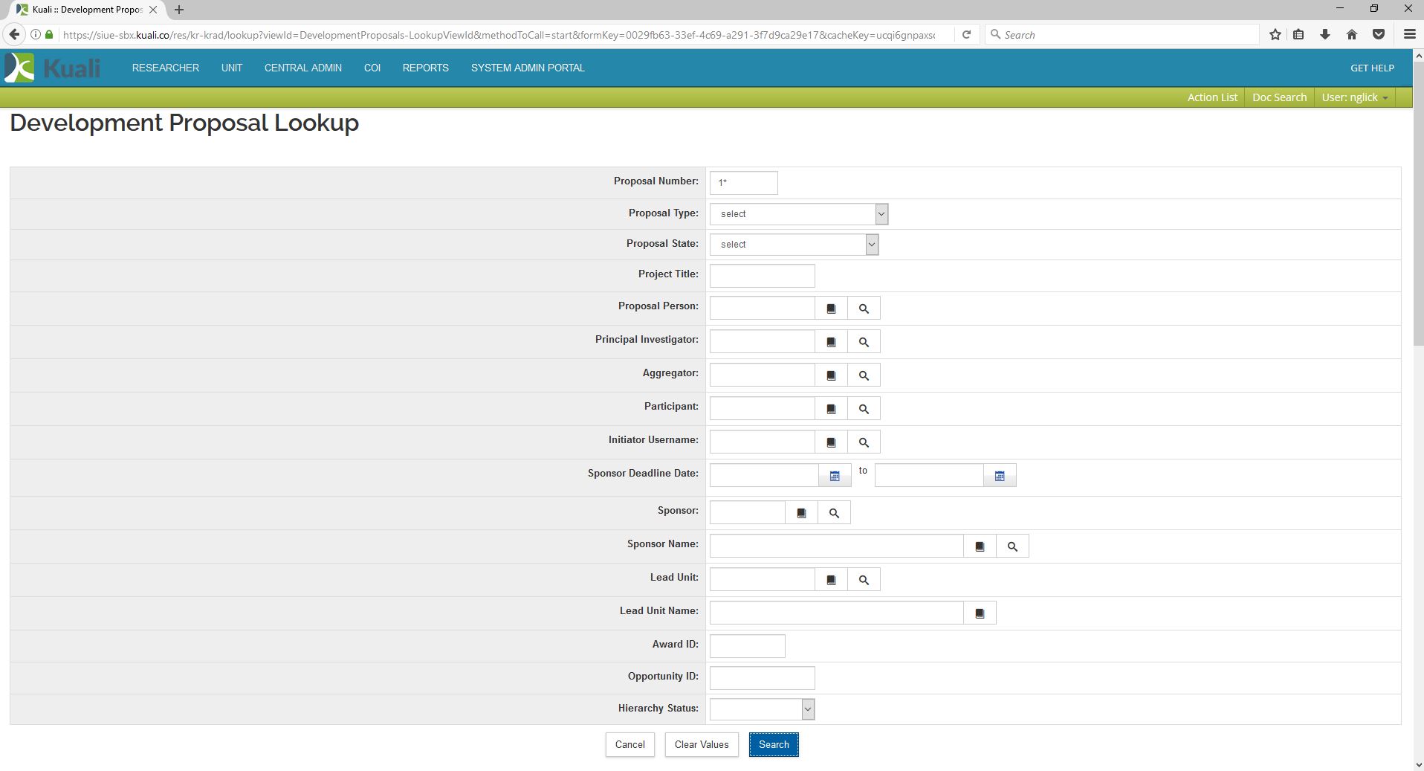Click the Project Title input field
Screen dimensions: 1424x771
click(x=762, y=276)
